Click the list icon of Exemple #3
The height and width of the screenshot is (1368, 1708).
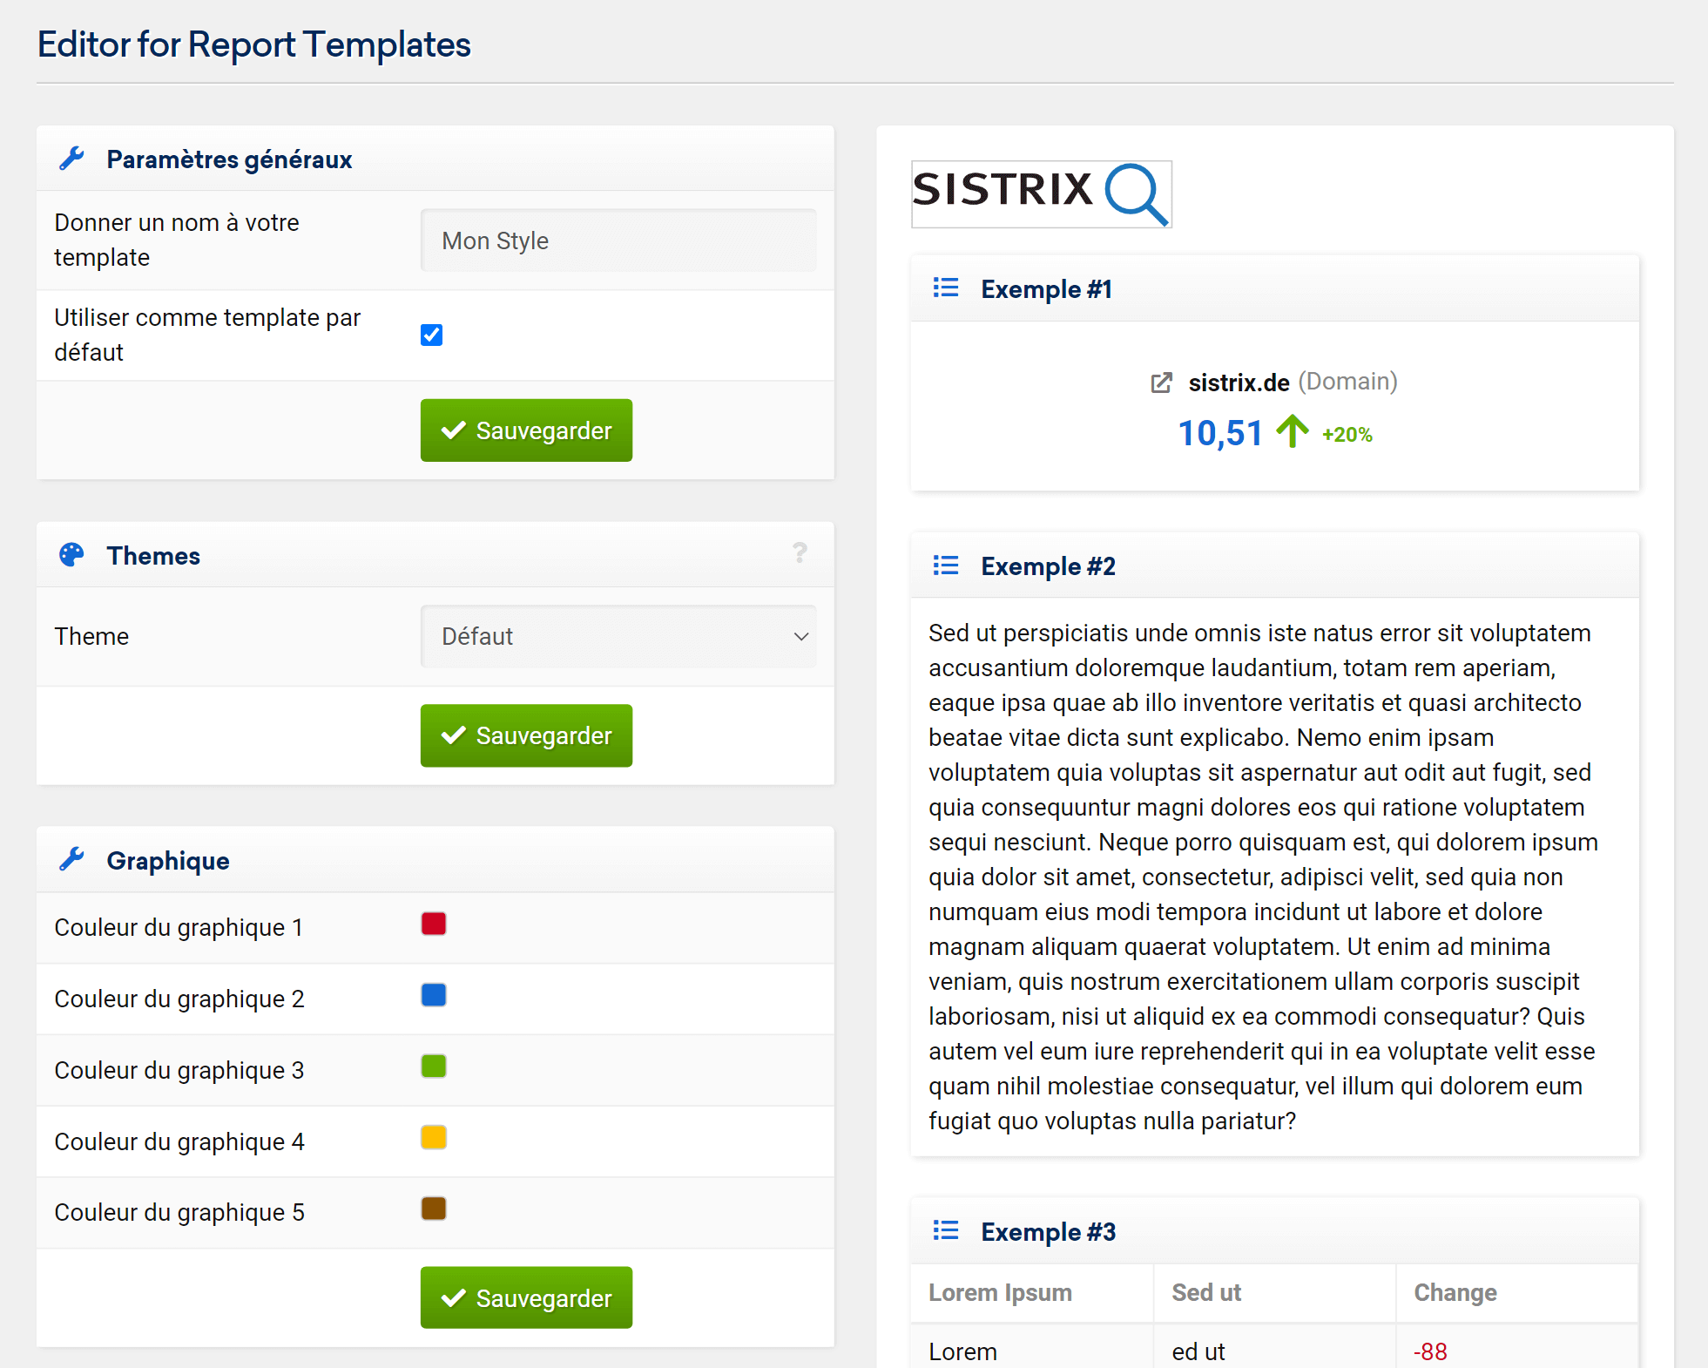pyautogui.click(x=946, y=1230)
